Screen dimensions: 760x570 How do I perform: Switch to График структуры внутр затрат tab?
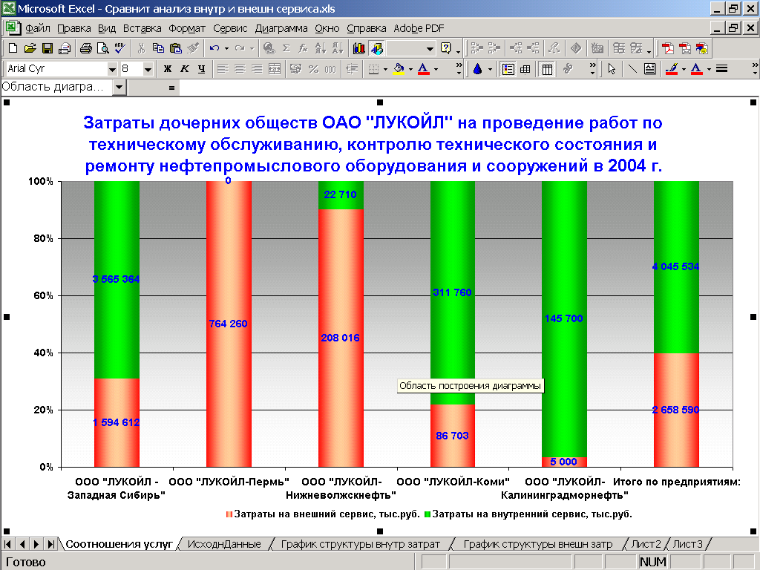point(361,544)
